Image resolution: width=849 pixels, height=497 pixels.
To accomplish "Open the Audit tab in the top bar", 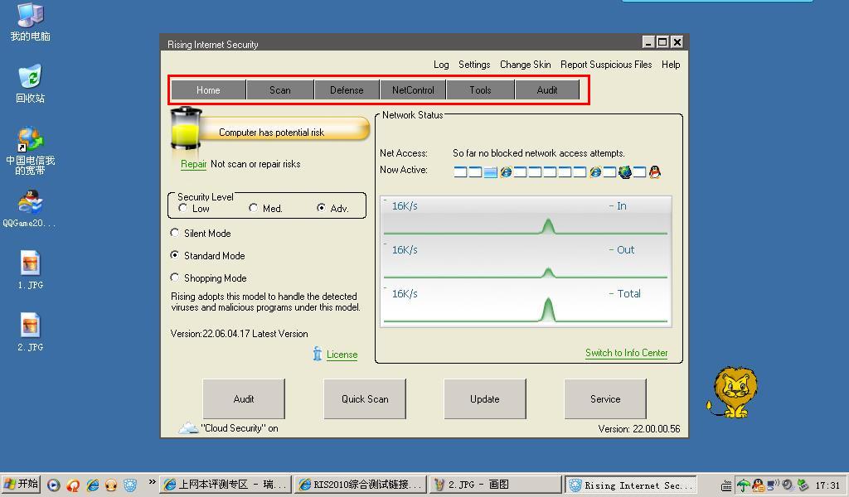I will coord(547,89).
